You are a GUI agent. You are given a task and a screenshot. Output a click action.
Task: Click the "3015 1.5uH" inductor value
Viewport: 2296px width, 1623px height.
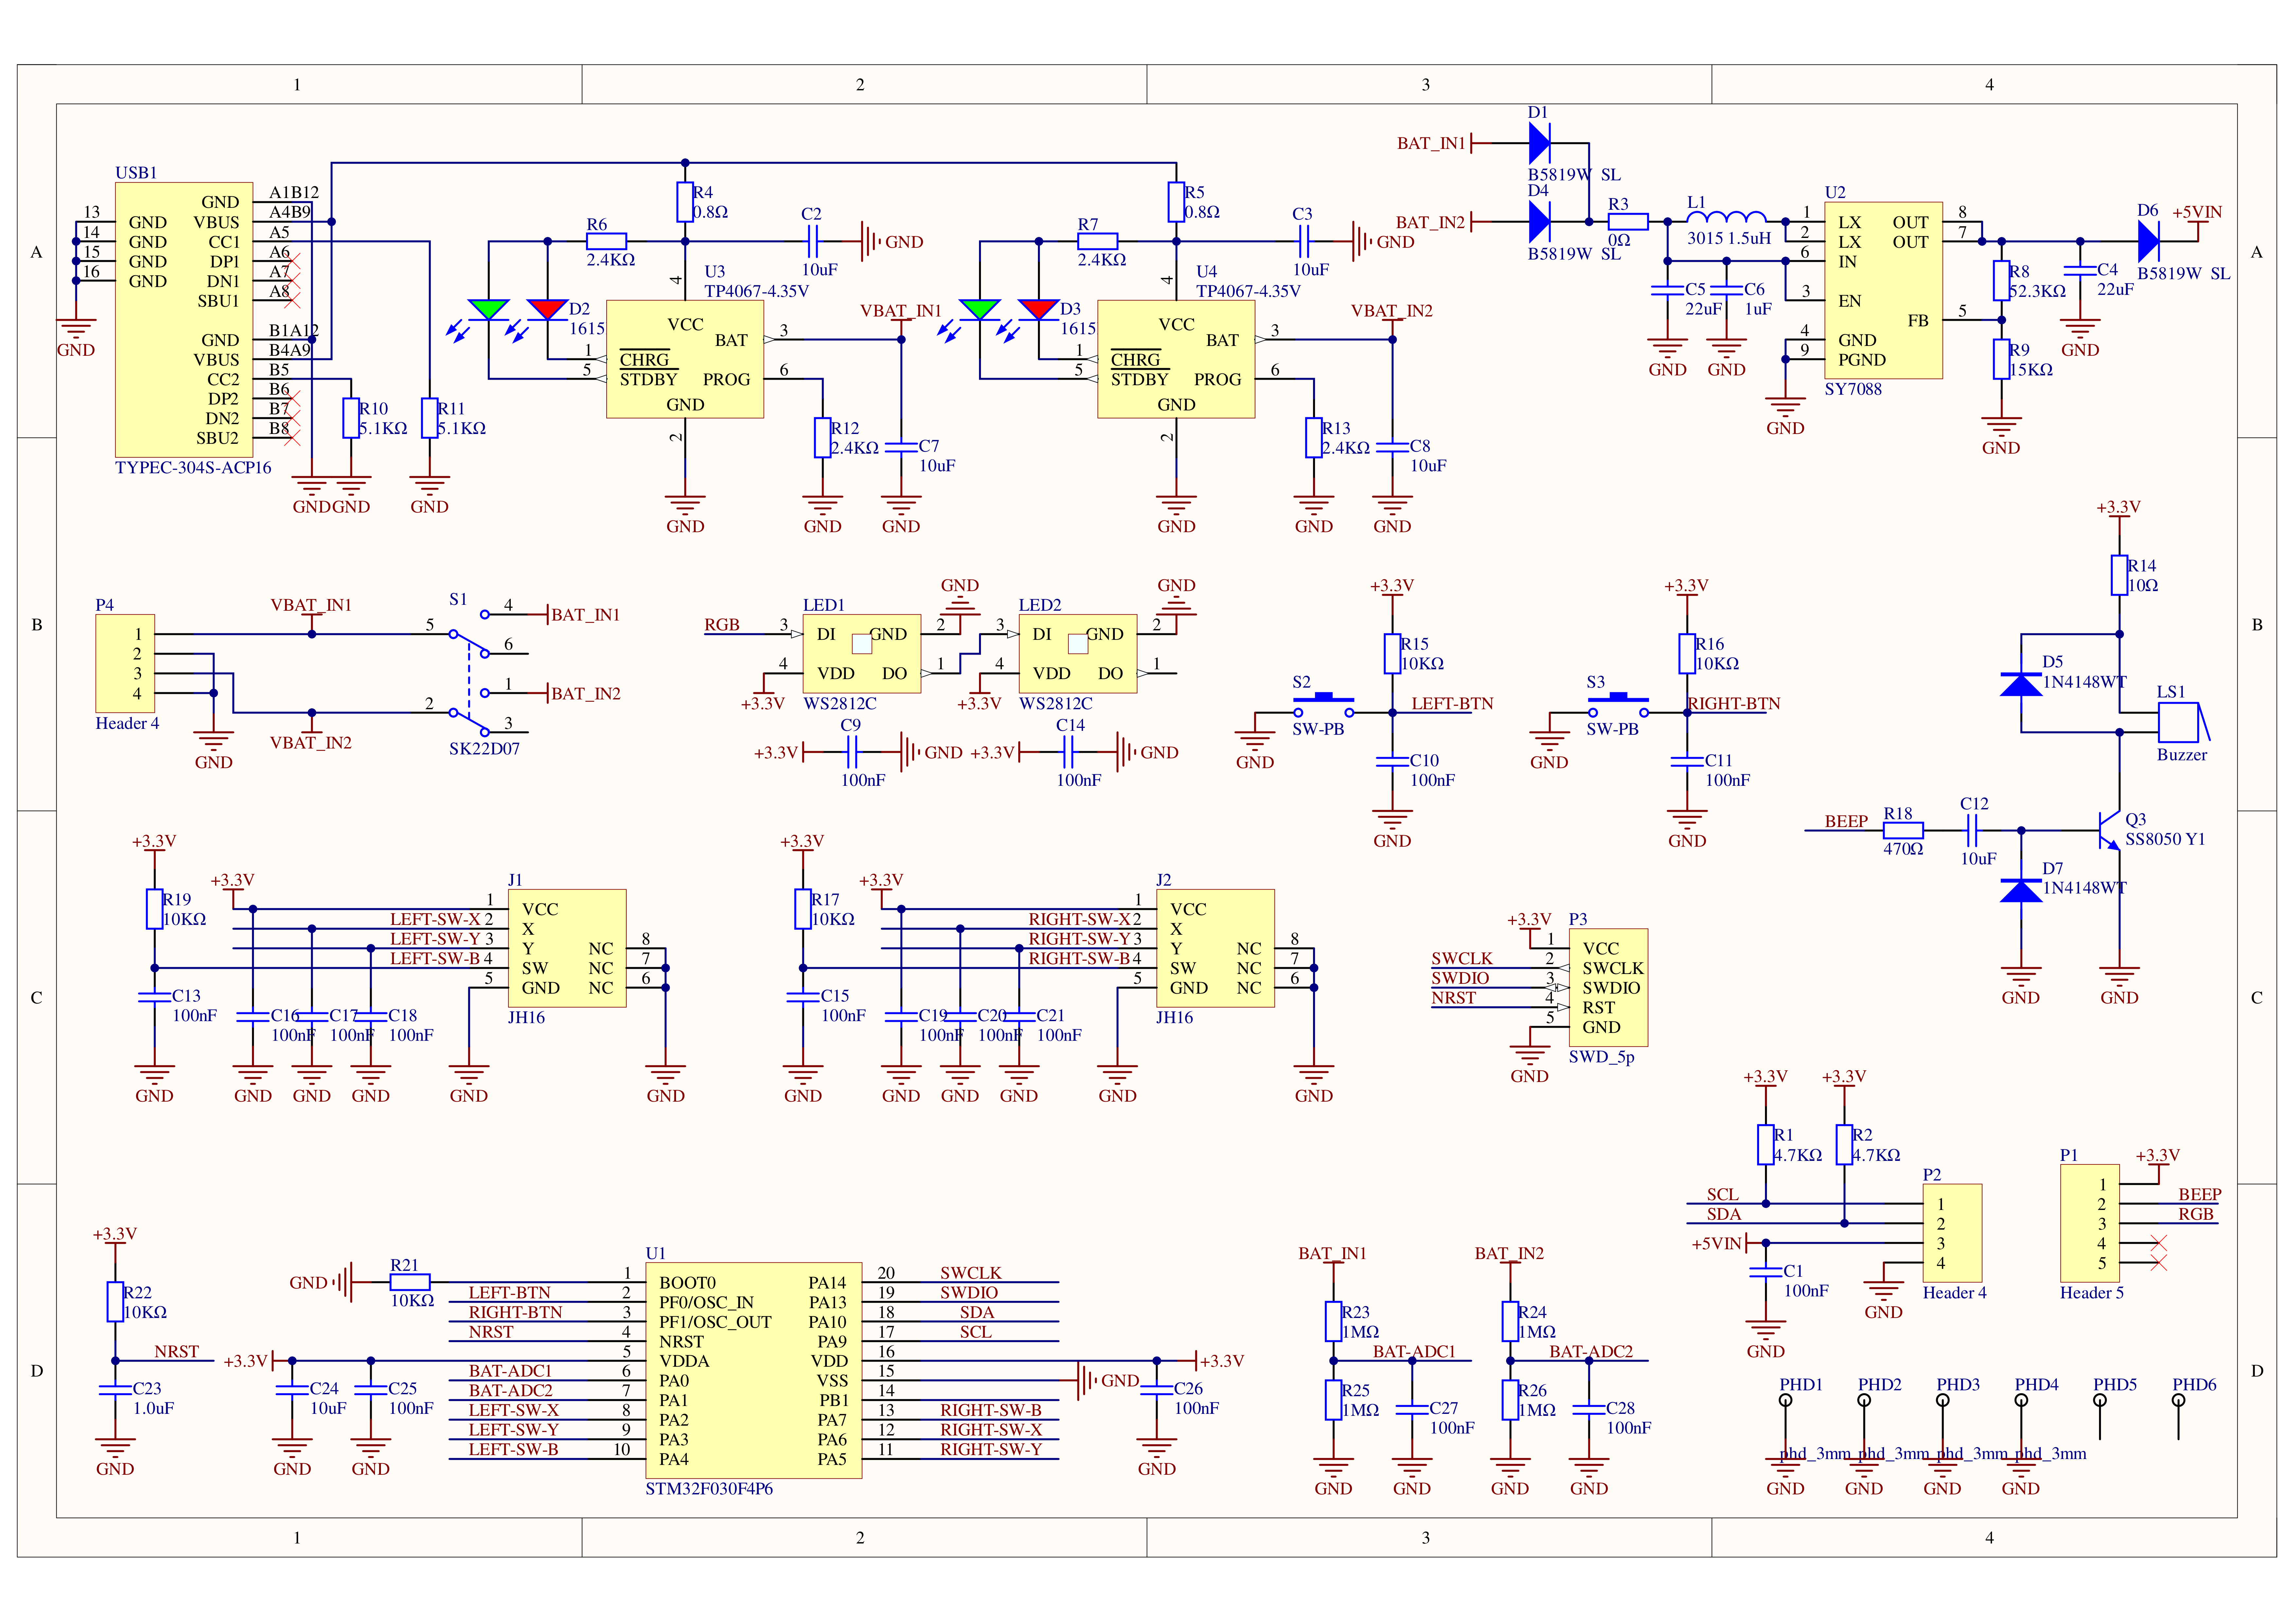click(1729, 238)
